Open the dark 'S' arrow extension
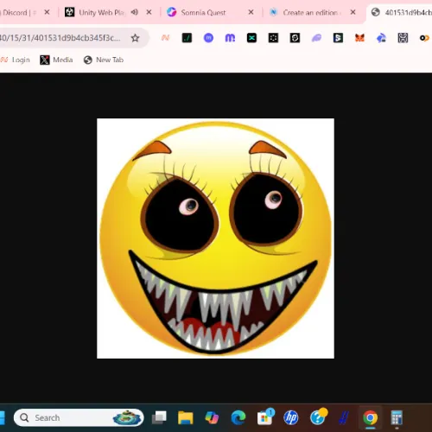This screenshot has height=432, width=432. (338, 38)
